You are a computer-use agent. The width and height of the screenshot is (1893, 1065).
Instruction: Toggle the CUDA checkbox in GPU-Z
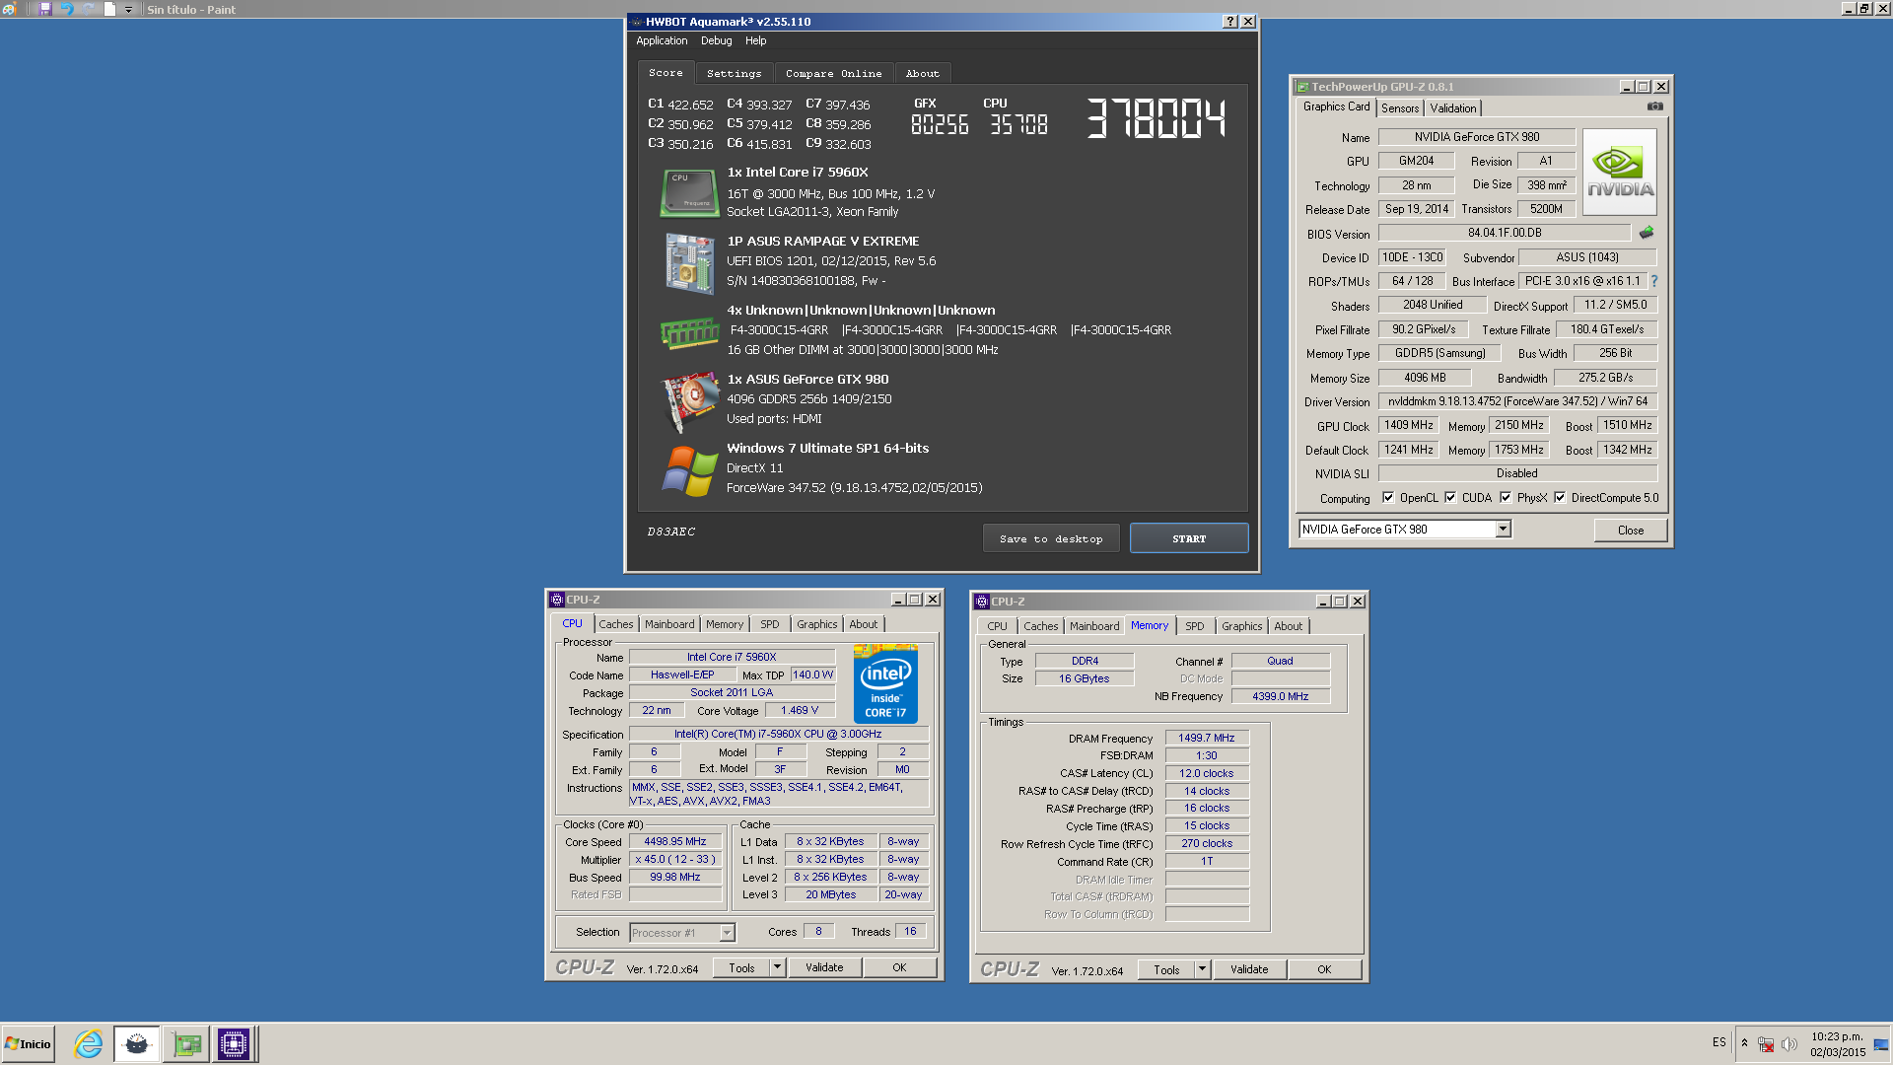(1450, 498)
